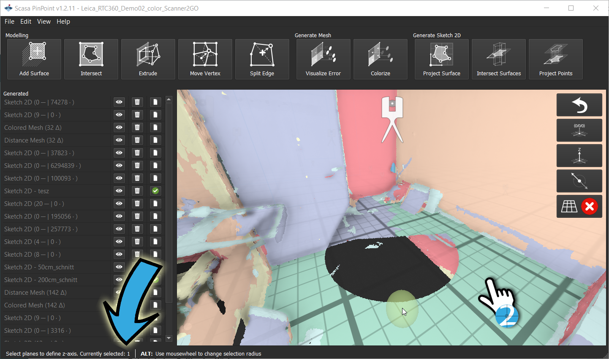The image size is (609, 359).
Task: Choose the Project Points tool
Action: tap(556, 59)
